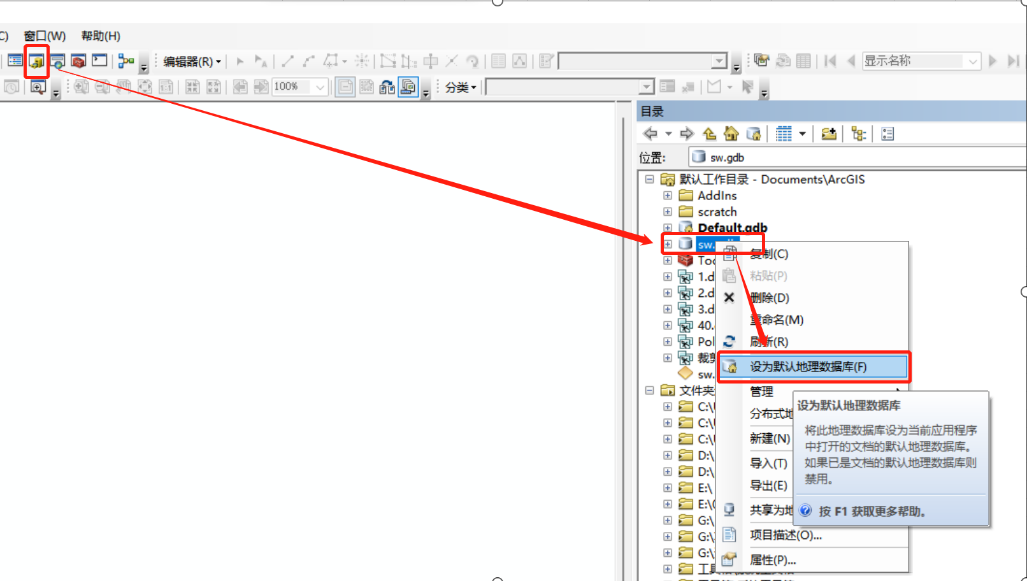Select the 默认工作目录 - Documents\ArcGIS row
This screenshot has height=581, width=1027.
763,180
